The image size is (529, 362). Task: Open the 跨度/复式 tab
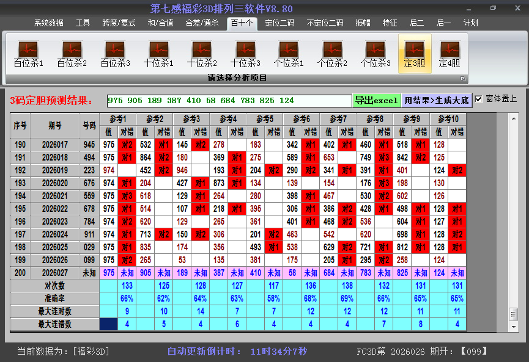click(119, 23)
